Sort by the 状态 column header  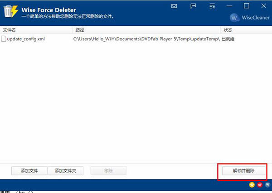pyautogui.click(x=246, y=30)
